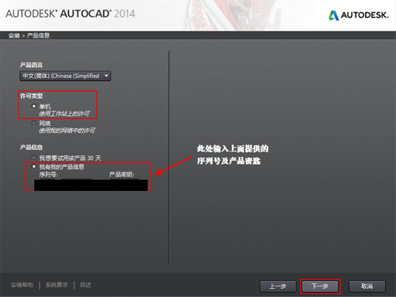Screen dimensions: 396x297
Task: Click the 上一步 back button
Action: pyautogui.click(x=278, y=286)
